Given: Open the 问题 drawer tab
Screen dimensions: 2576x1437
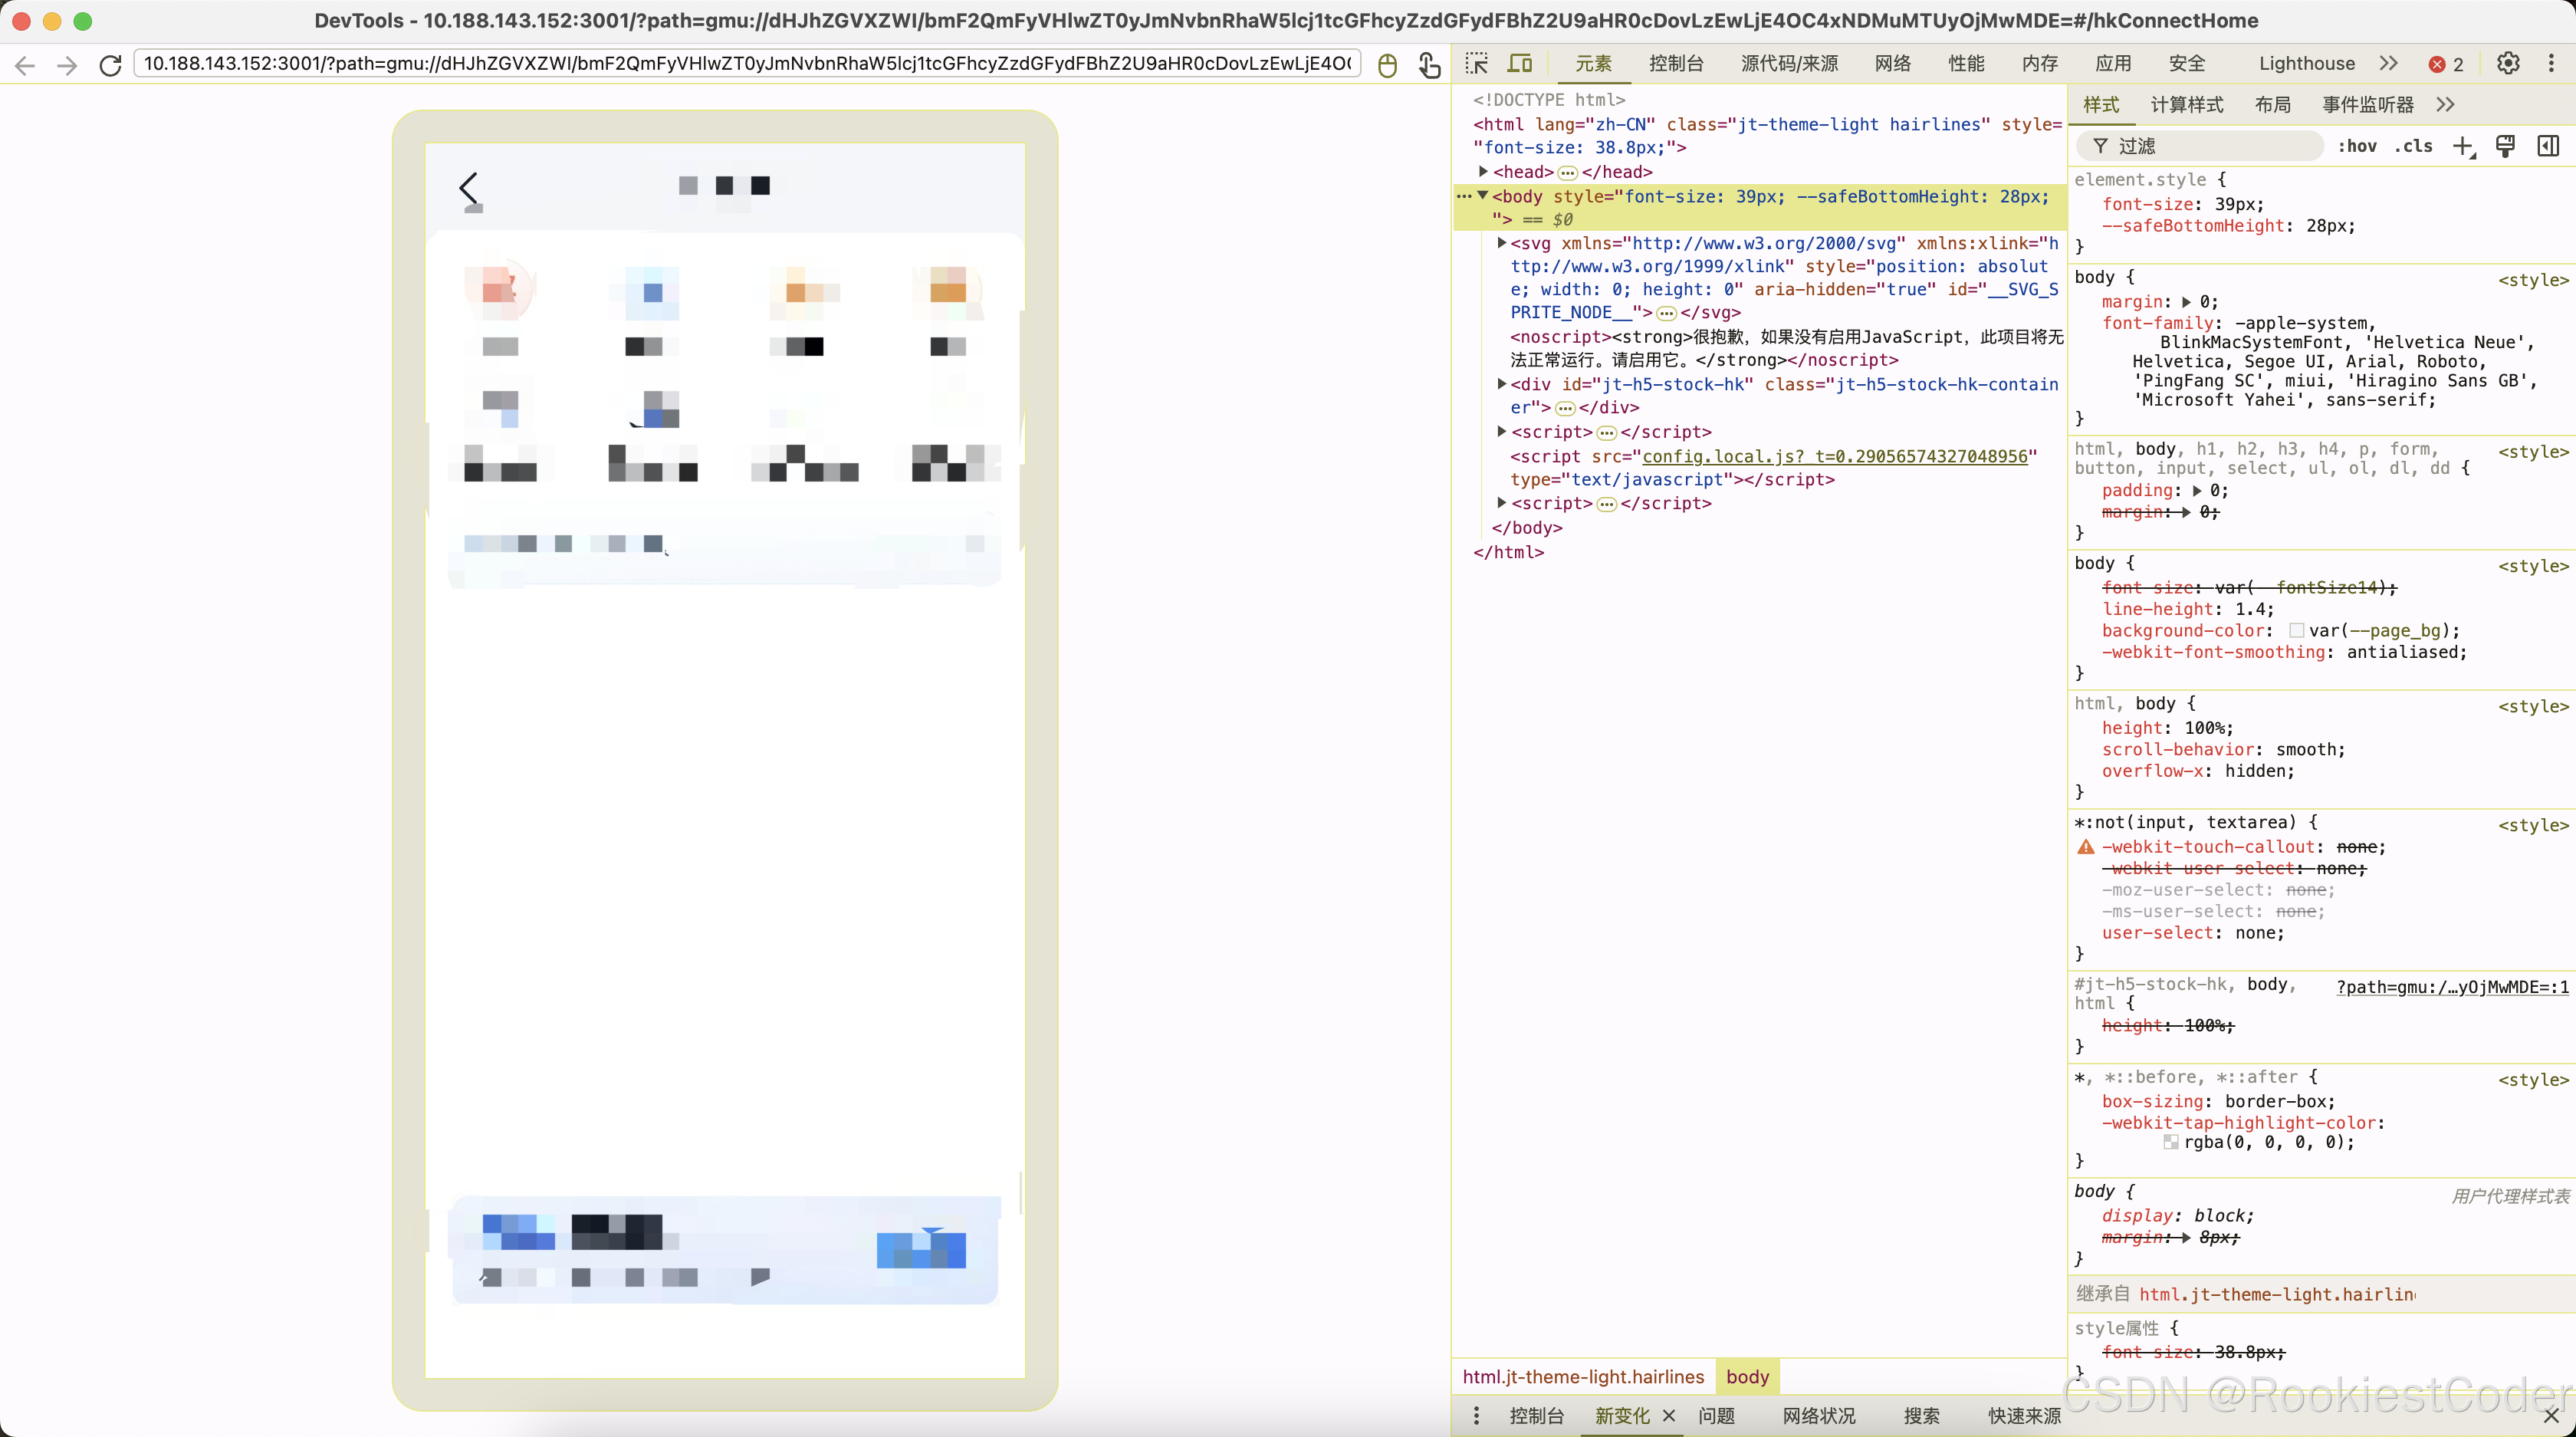Looking at the screenshot, I should [1716, 1416].
